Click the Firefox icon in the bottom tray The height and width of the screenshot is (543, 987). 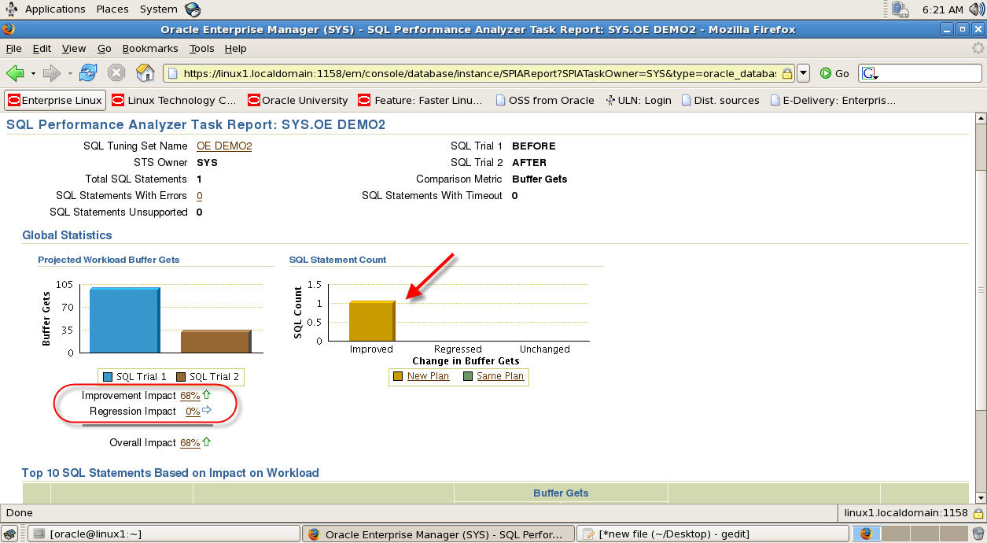(866, 533)
